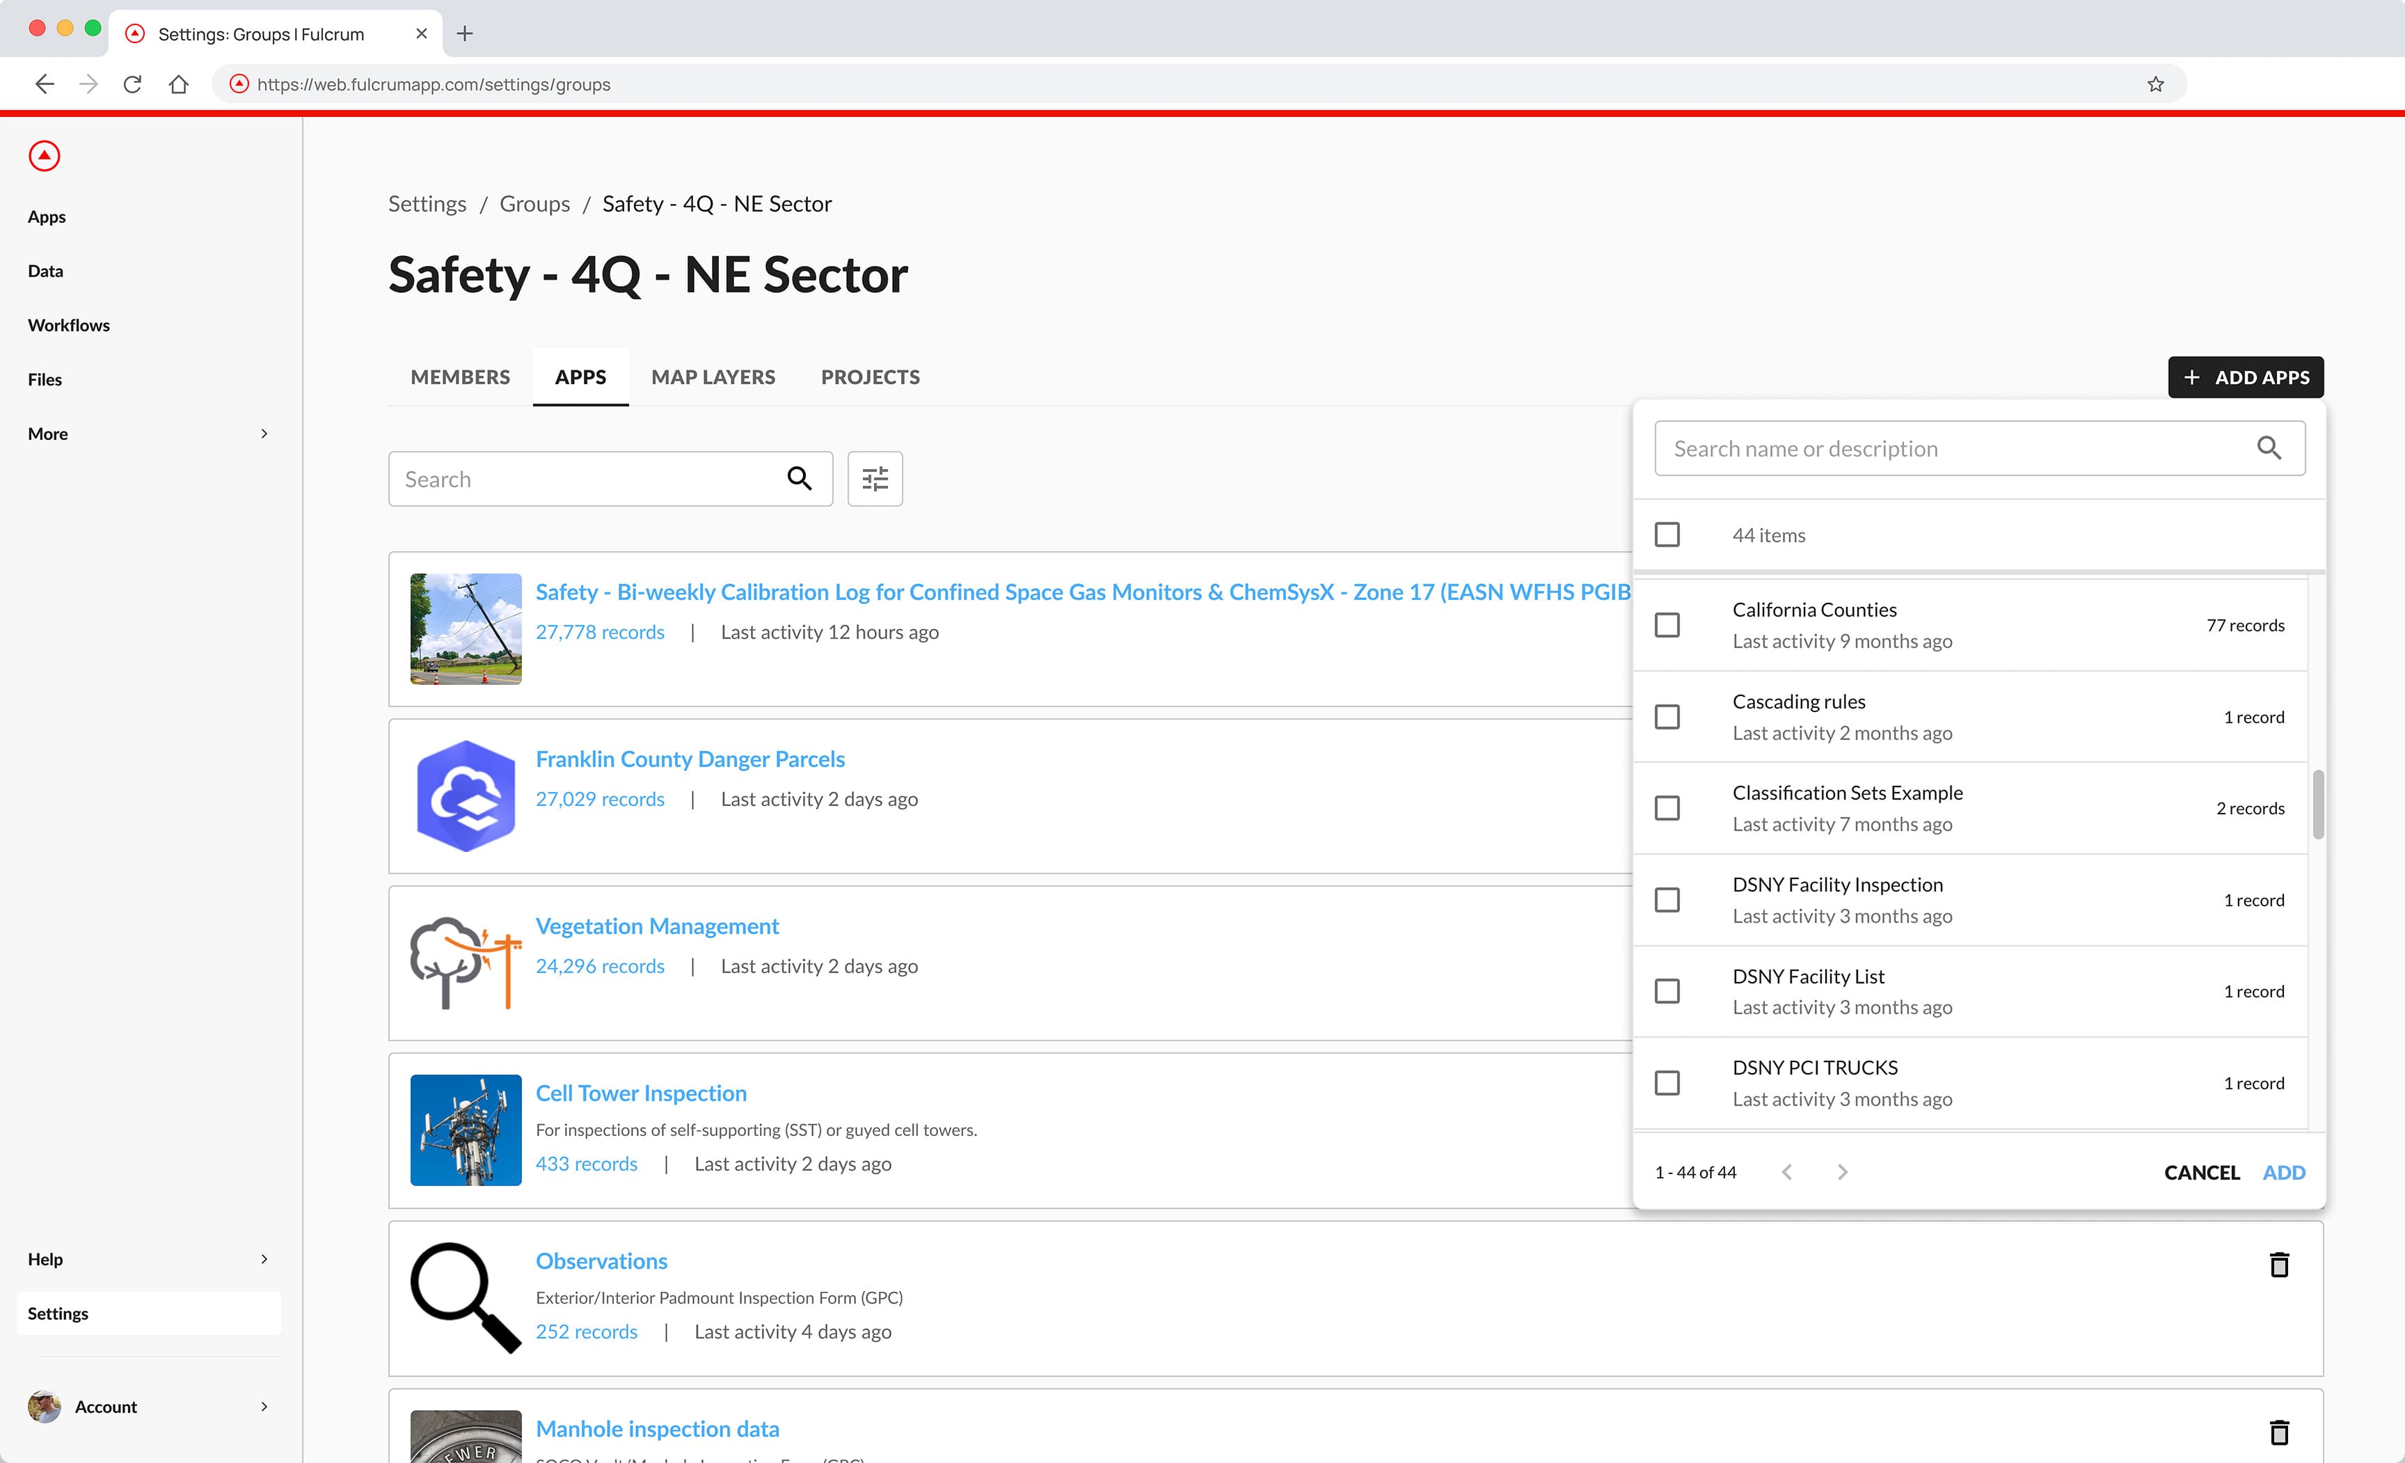Go to previous page of apps list
The height and width of the screenshot is (1463, 2405).
tap(1786, 1171)
